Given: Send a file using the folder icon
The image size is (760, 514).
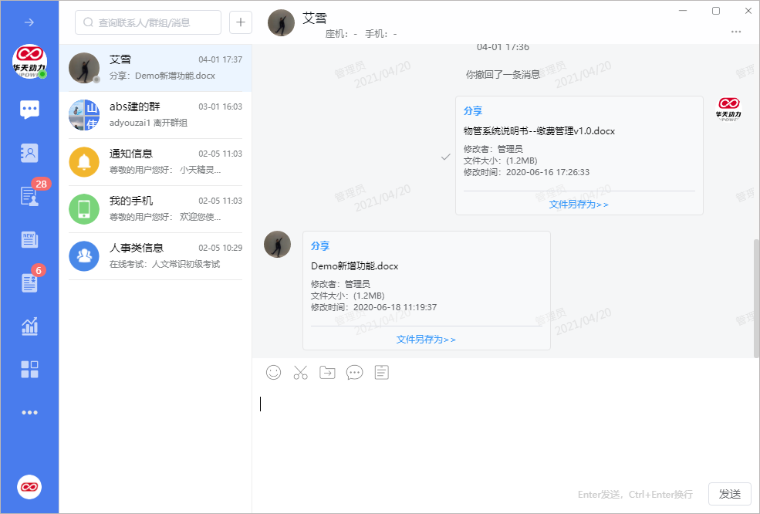Looking at the screenshot, I should click(327, 372).
